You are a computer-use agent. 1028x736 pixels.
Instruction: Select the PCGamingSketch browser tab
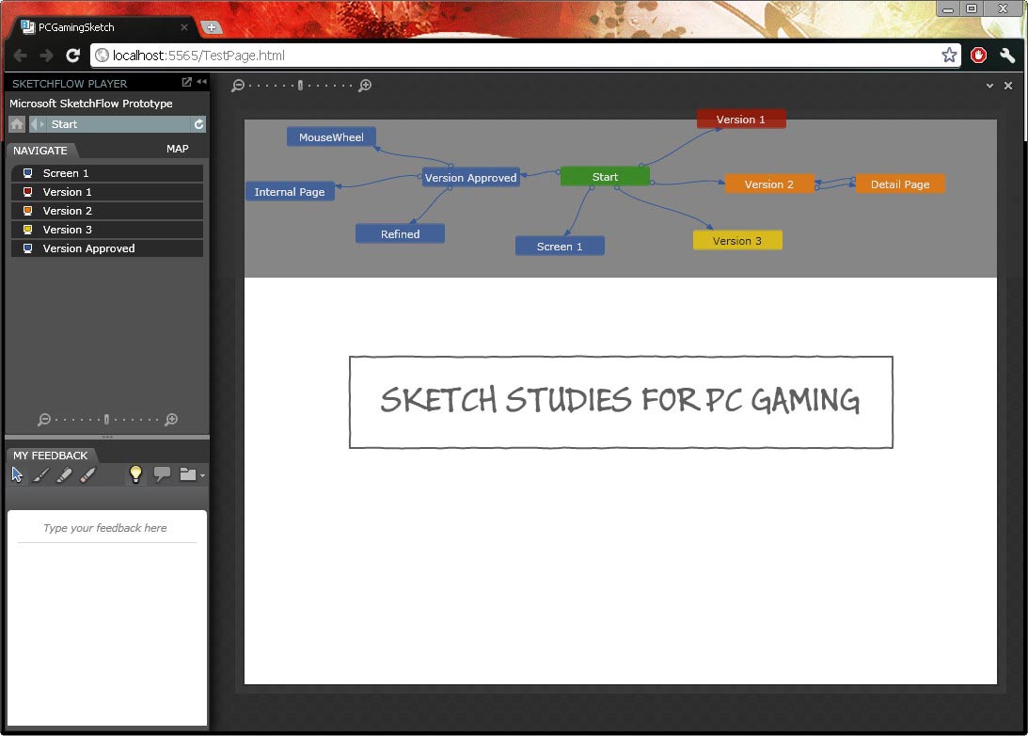pyautogui.click(x=102, y=27)
